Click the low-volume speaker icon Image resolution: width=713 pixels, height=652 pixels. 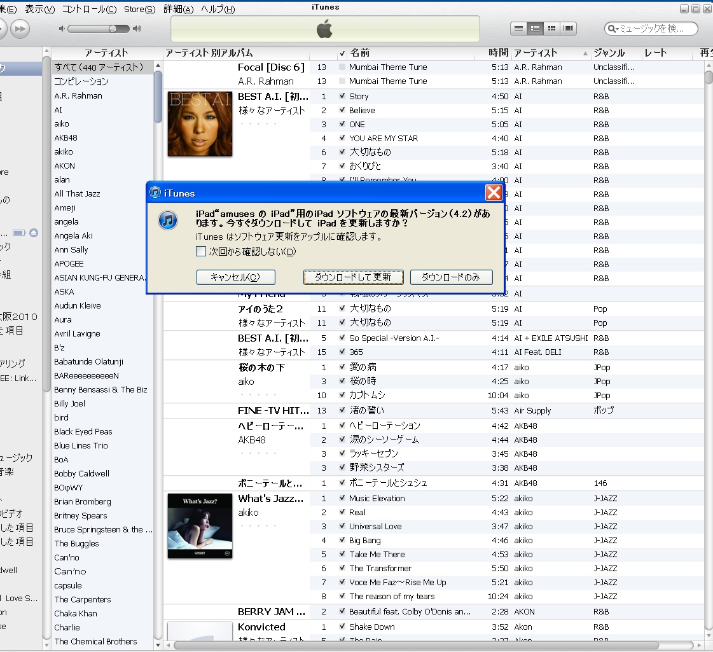click(62, 29)
